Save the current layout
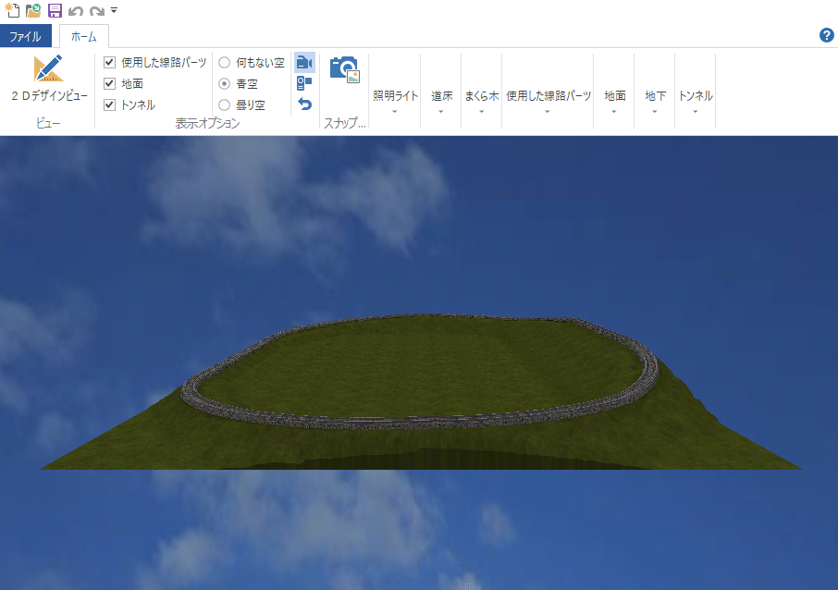This screenshot has height=590, width=838. coord(55,9)
